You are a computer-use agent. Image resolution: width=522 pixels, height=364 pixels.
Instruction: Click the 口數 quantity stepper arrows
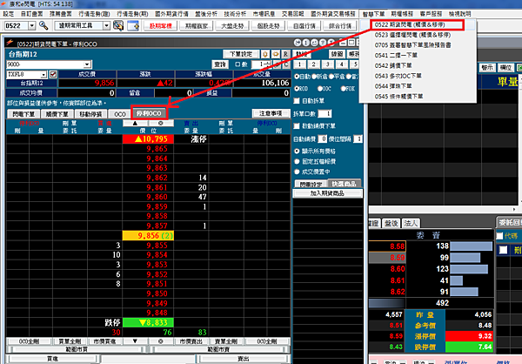click(x=270, y=64)
